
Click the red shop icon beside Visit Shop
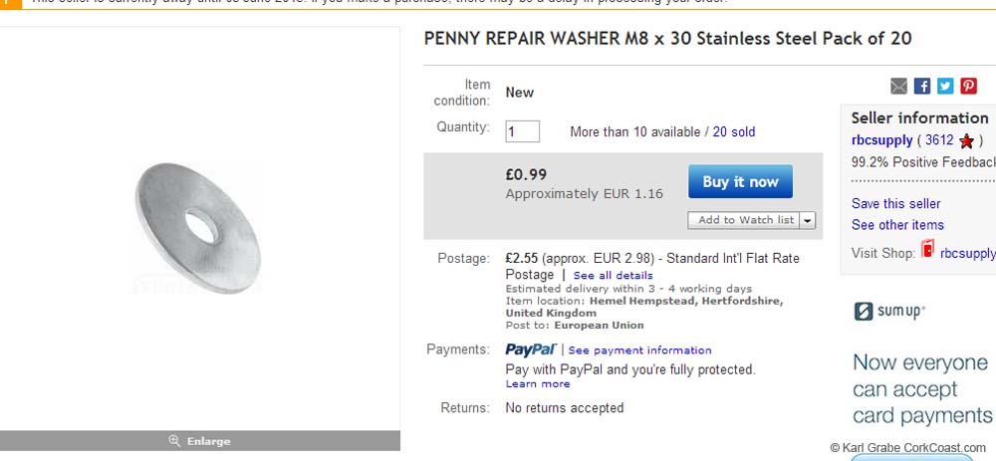(927, 250)
